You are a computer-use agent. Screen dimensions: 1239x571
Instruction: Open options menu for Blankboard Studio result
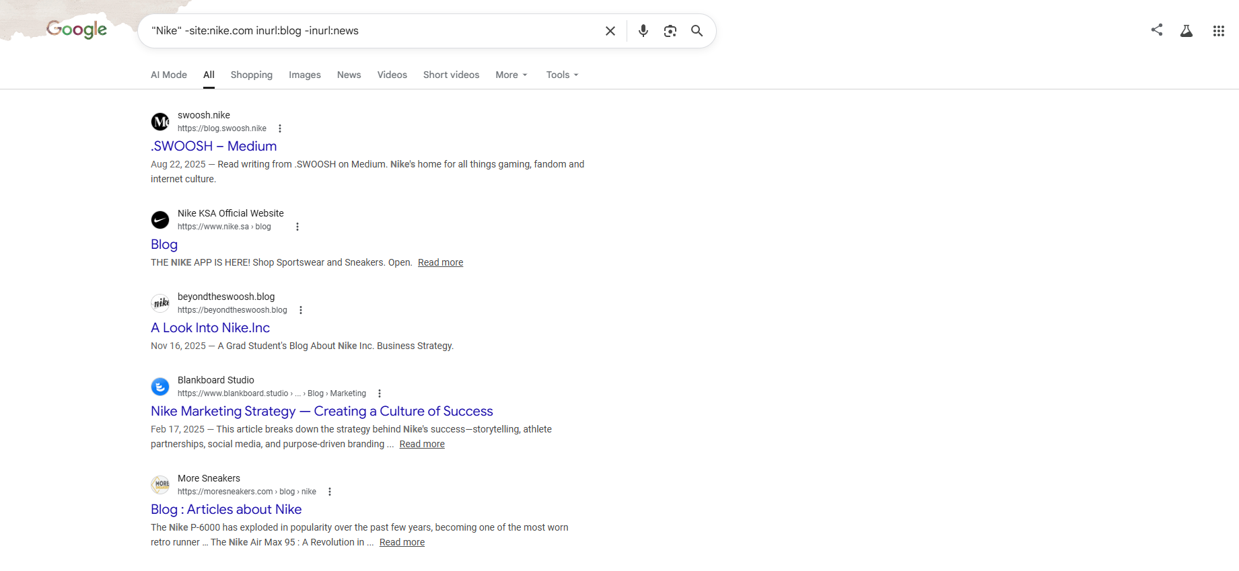pos(380,393)
